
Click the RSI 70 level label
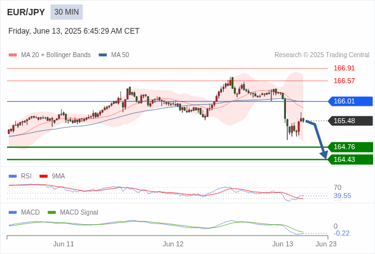point(337,187)
